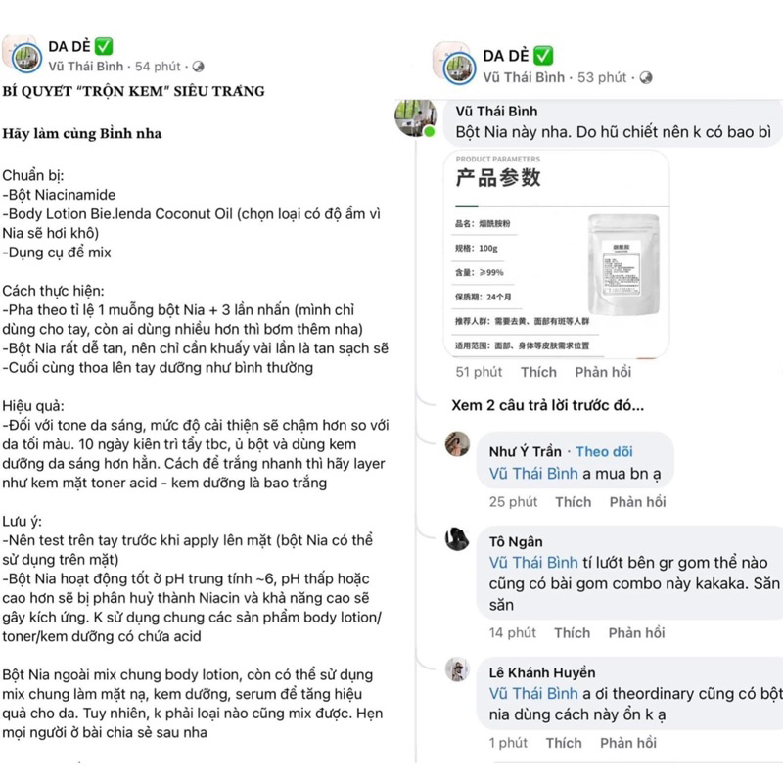This screenshot has width=783, height=783.
Task: Follow Như Ý Trần via "Theo dõi"
Action: tap(604, 451)
